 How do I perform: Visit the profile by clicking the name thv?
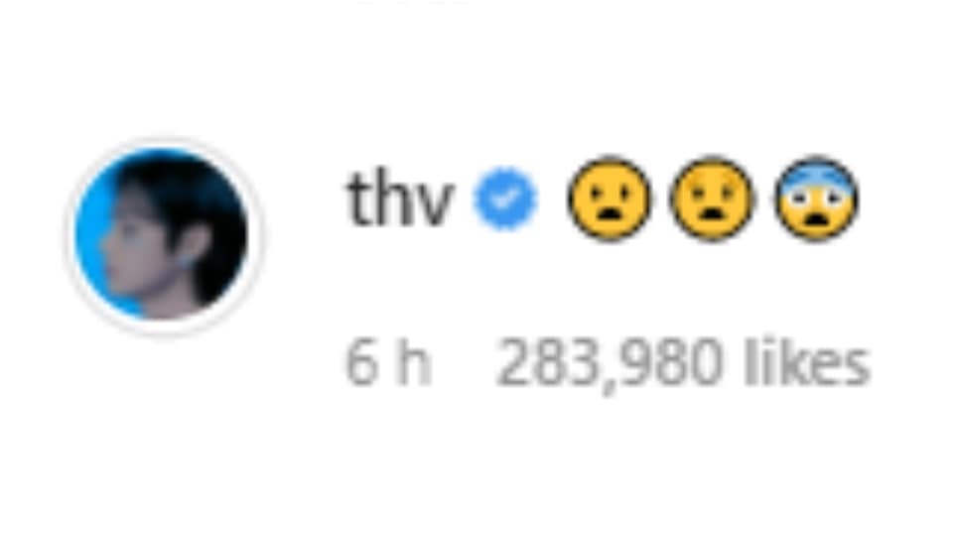click(x=400, y=199)
